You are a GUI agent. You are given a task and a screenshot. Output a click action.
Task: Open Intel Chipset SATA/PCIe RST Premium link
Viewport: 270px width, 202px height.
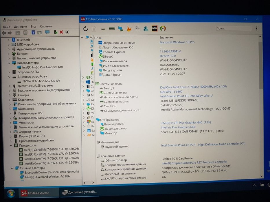[194, 162]
